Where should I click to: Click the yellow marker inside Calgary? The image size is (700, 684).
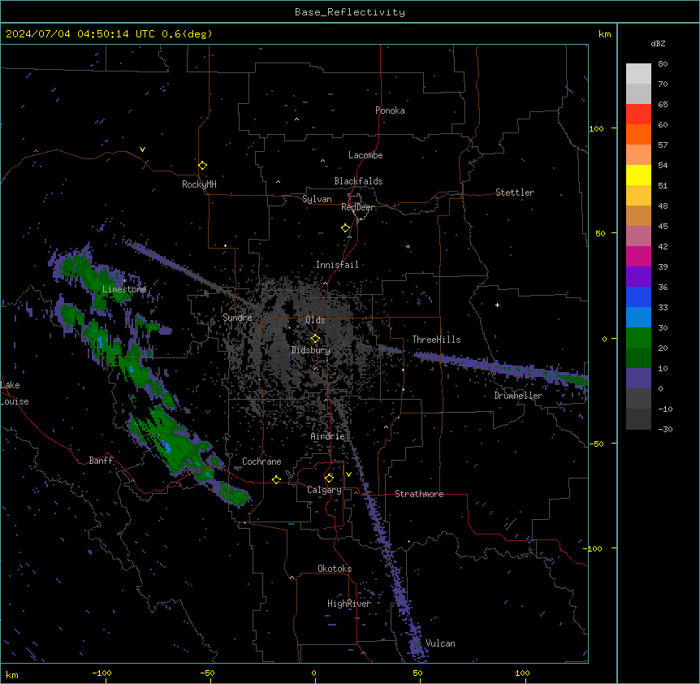click(x=329, y=478)
